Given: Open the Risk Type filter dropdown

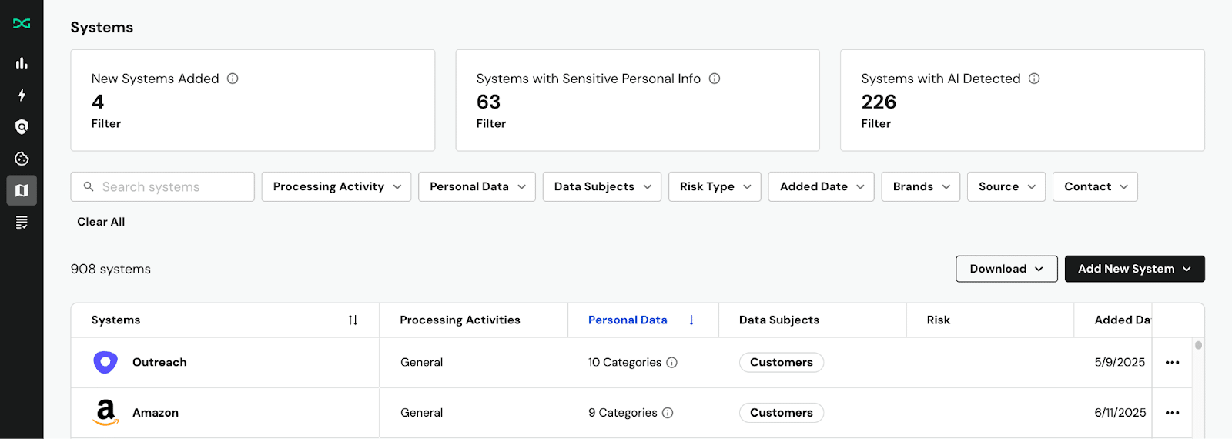Looking at the screenshot, I should click(x=715, y=187).
